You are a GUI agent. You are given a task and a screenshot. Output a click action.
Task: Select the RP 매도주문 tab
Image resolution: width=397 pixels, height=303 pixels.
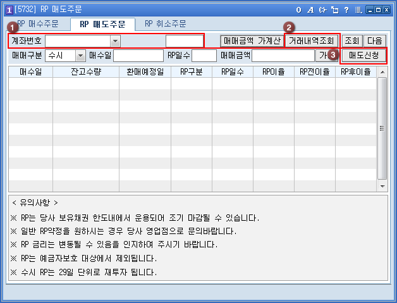click(102, 25)
